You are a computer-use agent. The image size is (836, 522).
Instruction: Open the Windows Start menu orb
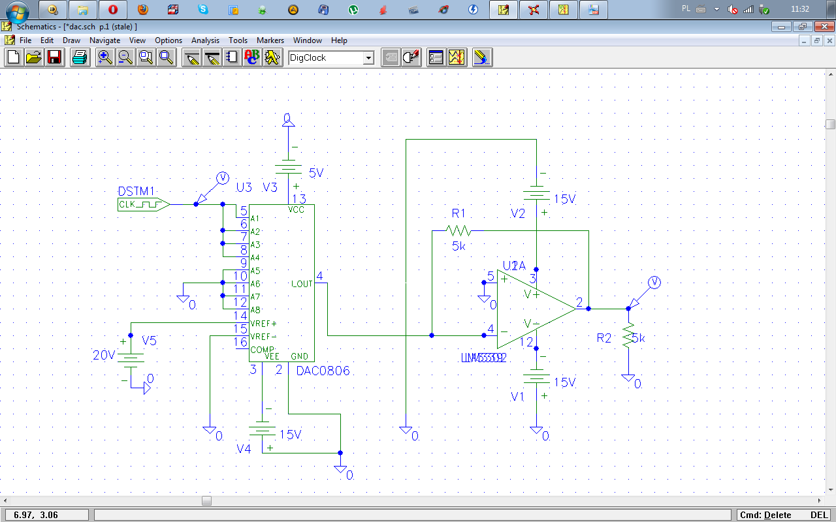(17, 11)
